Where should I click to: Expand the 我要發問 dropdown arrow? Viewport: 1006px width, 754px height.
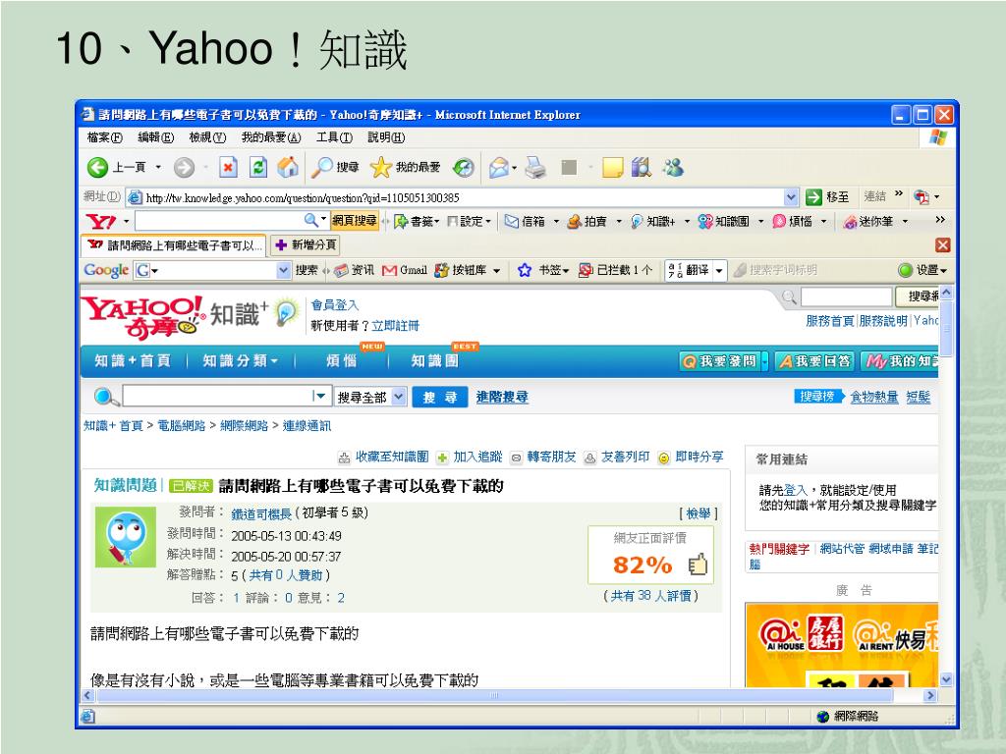point(764,362)
